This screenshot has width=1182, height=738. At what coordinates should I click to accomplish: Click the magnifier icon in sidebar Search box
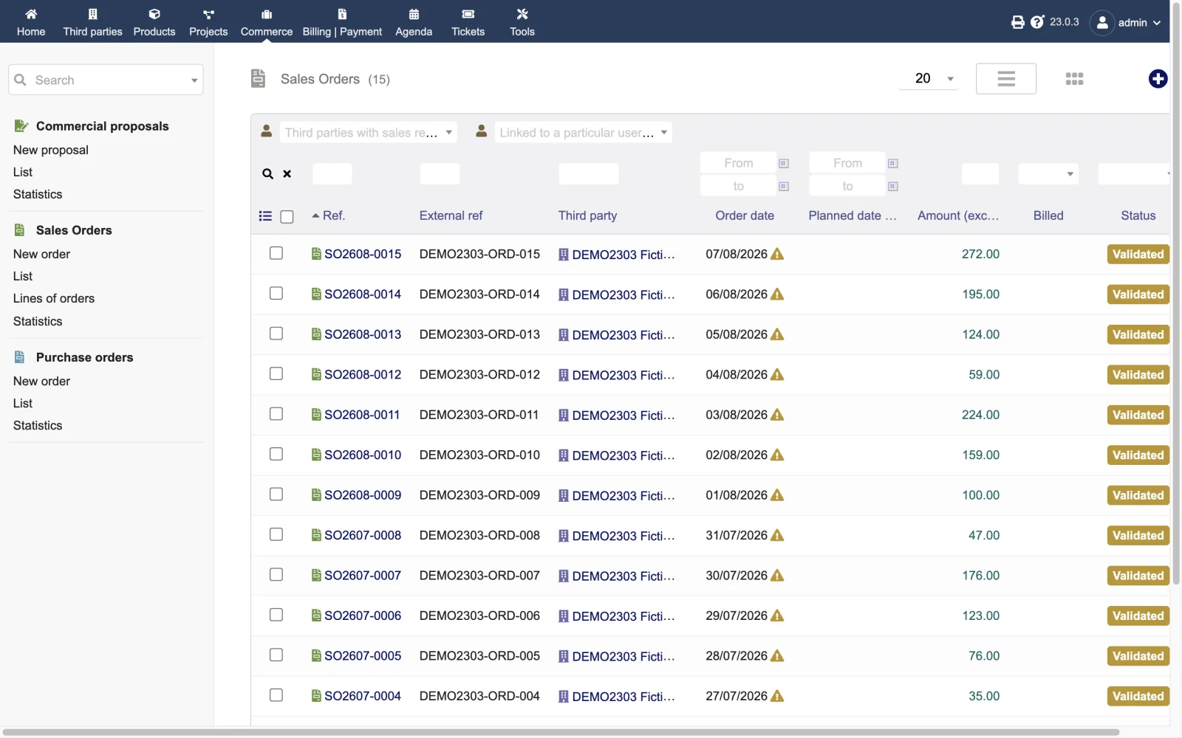coord(21,80)
